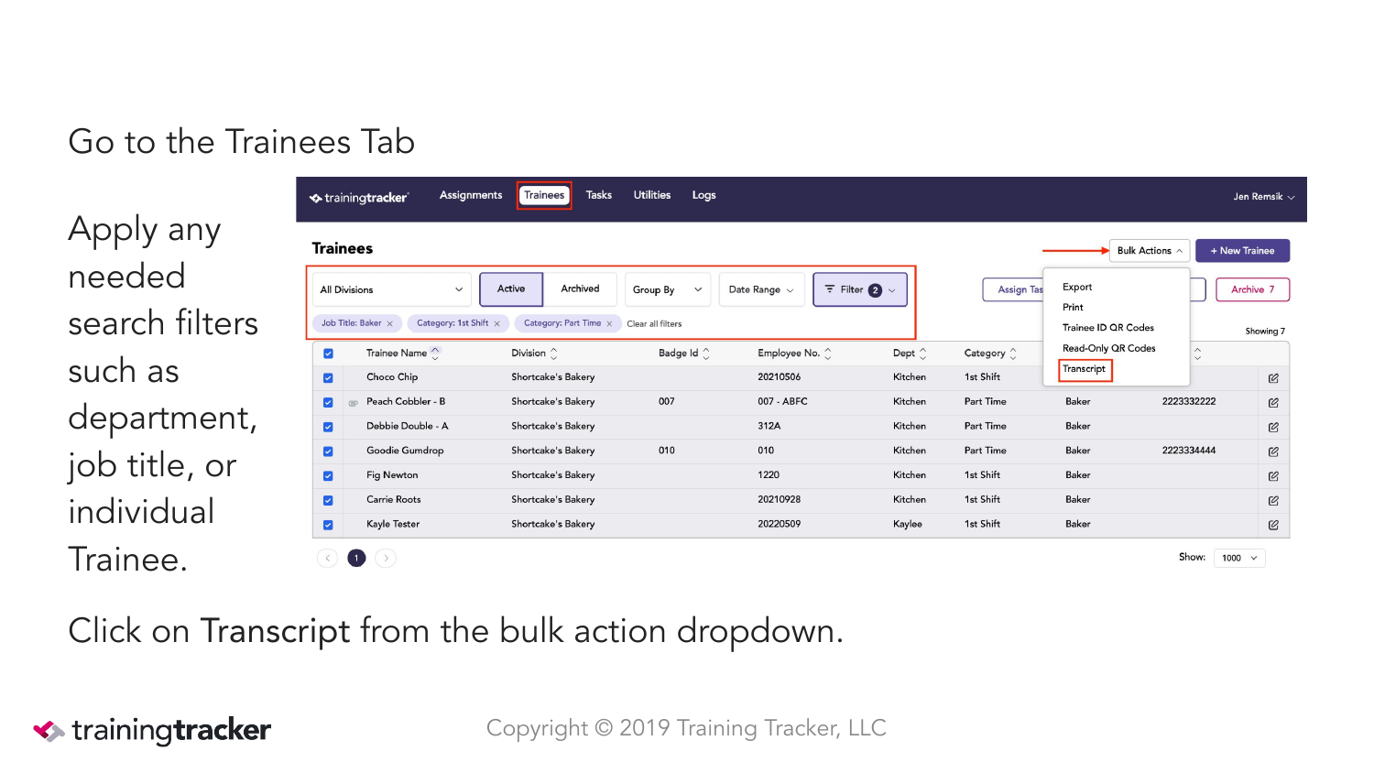The image size is (1374, 773).
Task: Sort by Badge Id column arrows
Action: 705,354
